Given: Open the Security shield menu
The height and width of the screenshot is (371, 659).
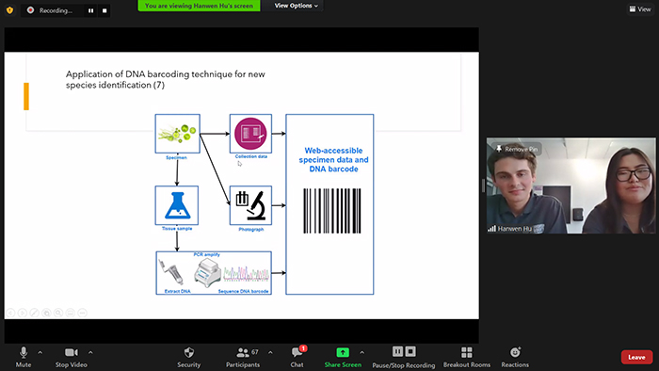Looking at the screenshot, I should (x=188, y=357).
